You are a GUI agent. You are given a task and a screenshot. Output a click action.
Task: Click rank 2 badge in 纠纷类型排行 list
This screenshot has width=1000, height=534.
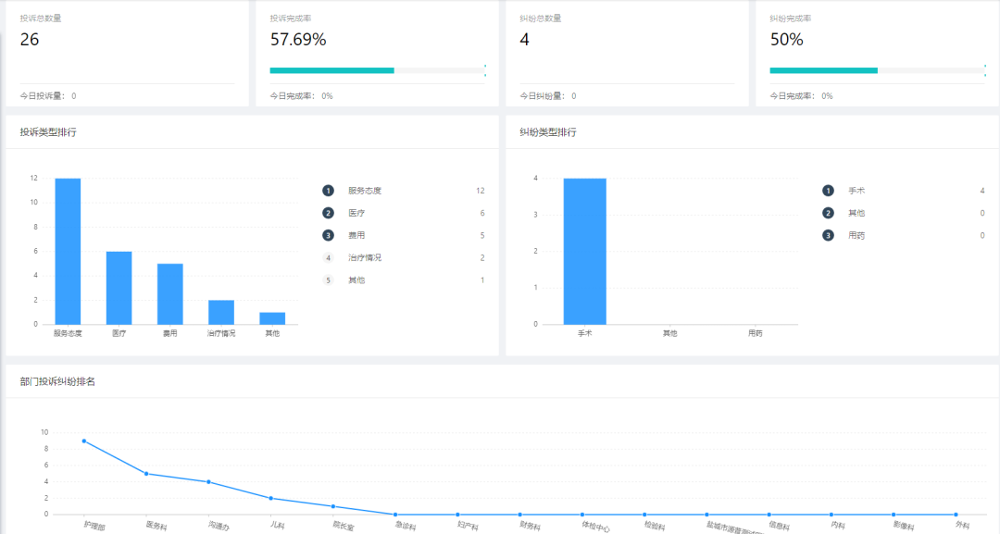(x=828, y=213)
